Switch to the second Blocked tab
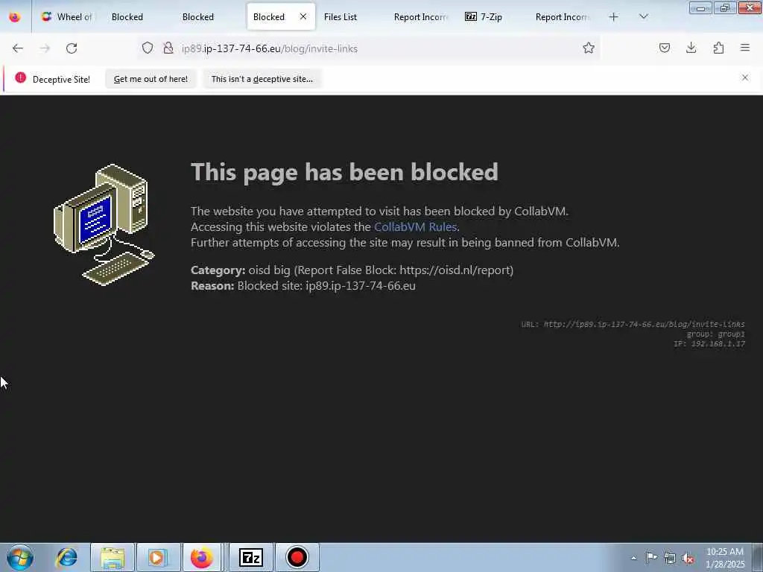This screenshot has height=572, width=763. [x=198, y=17]
